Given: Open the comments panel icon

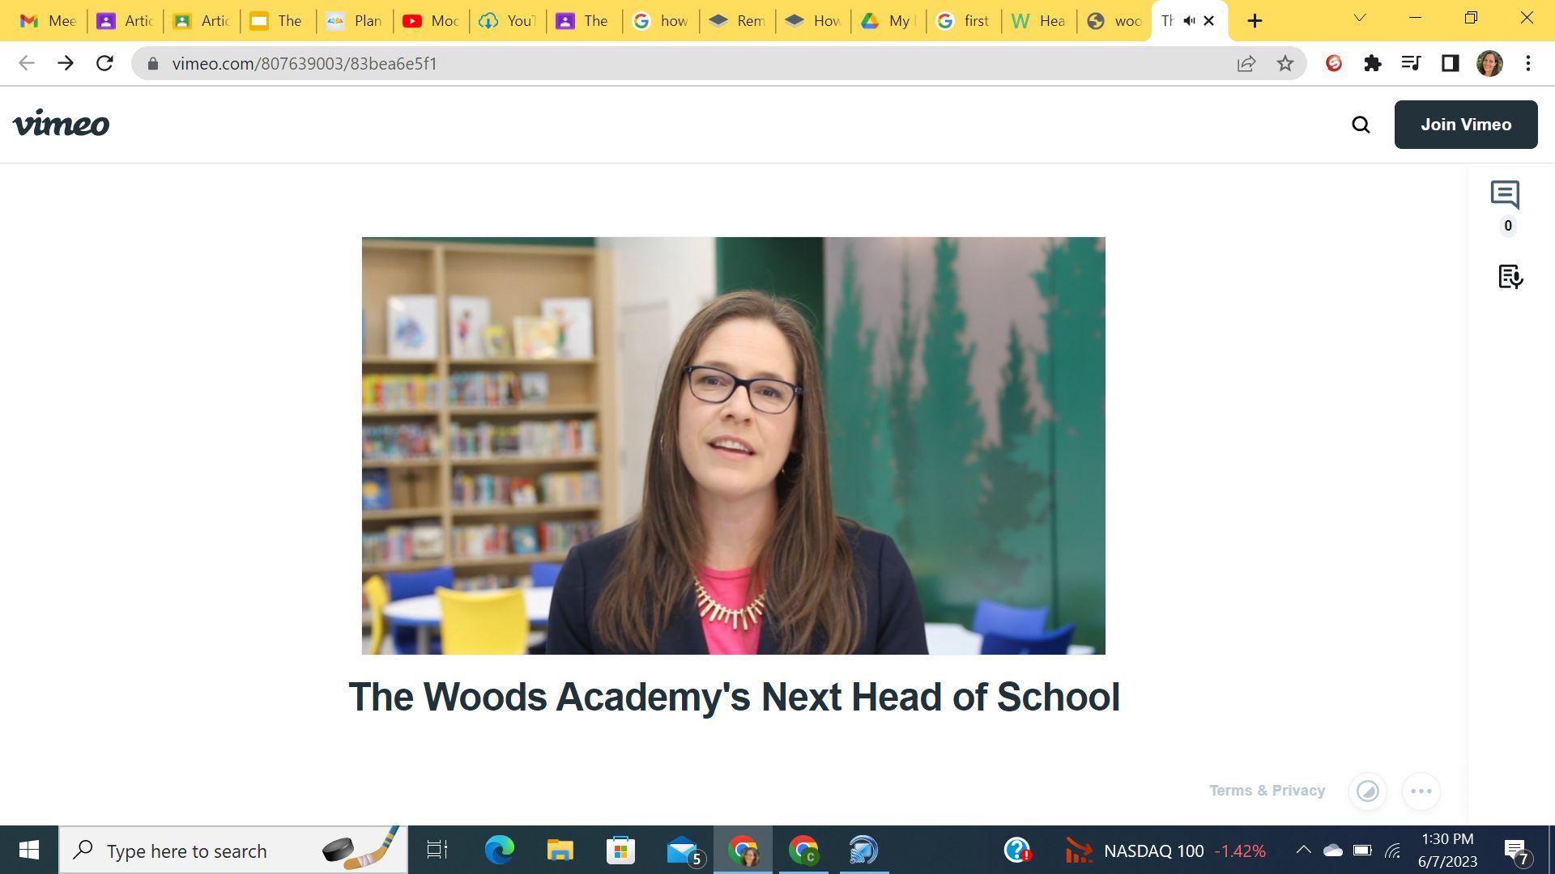Looking at the screenshot, I should pyautogui.click(x=1505, y=194).
